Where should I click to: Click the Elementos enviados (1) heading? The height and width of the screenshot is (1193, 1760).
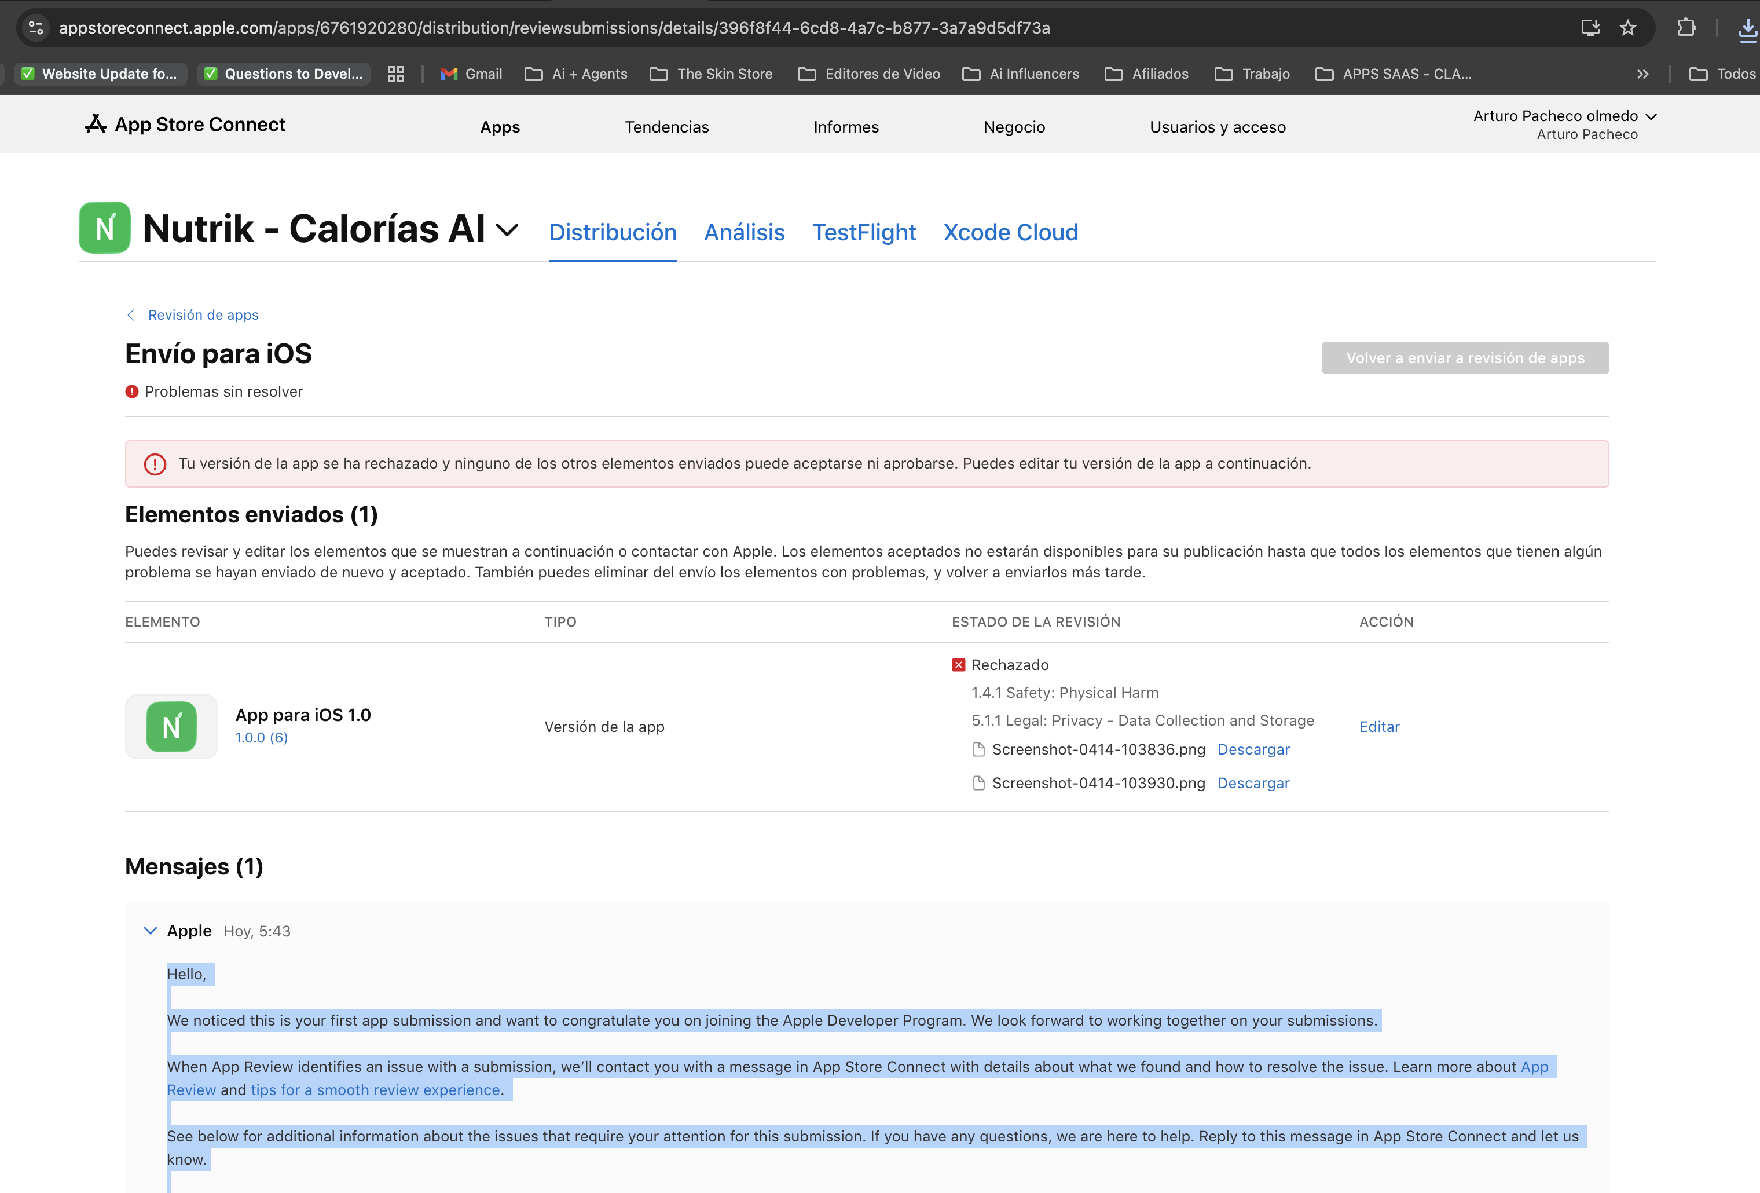coord(251,515)
